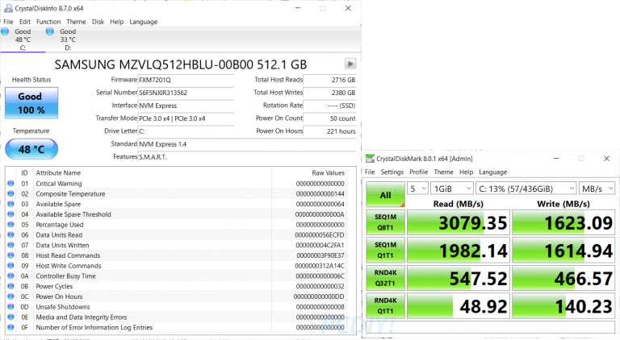
Task: Click status circle icon for drive D:
Action: click(x=50, y=31)
